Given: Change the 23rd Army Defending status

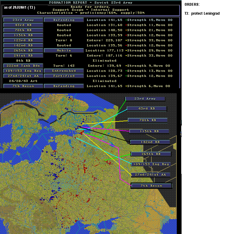Looking at the screenshot, I should tap(64, 20).
